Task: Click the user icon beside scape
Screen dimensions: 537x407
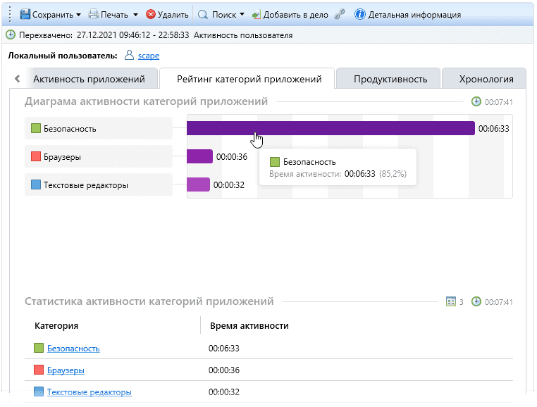Action: point(129,55)
